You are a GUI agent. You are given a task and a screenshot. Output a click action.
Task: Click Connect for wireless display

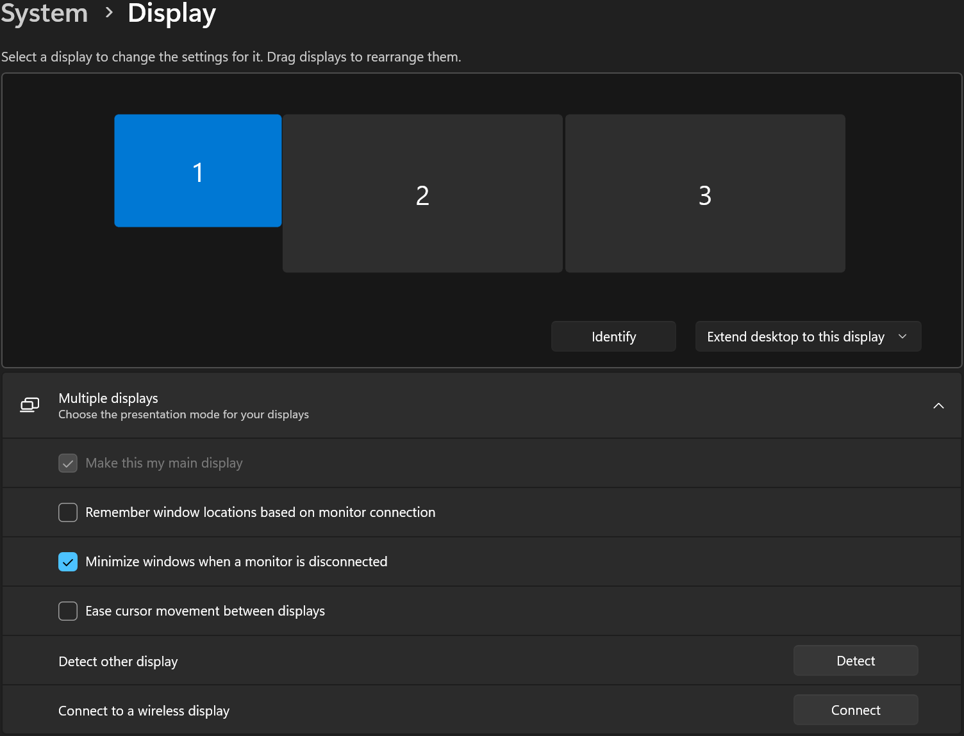(856, 710)
